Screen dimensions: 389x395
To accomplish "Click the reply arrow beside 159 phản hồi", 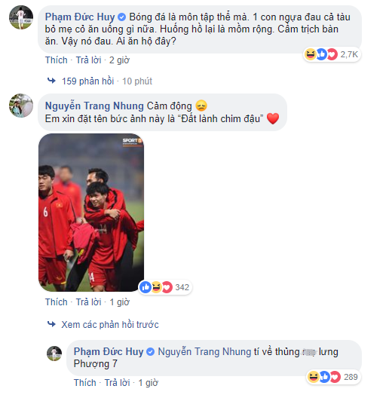I will pyautogui.click(x=51, y=81).
